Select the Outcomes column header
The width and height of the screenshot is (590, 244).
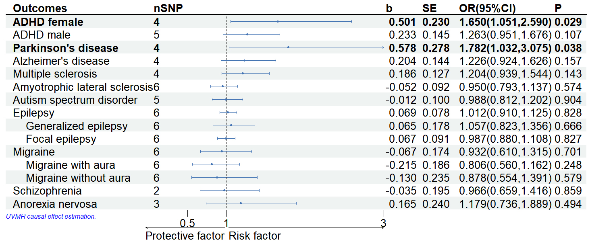40,8
